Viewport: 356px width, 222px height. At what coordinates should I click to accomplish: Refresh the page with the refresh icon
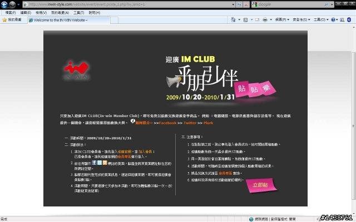239,4
